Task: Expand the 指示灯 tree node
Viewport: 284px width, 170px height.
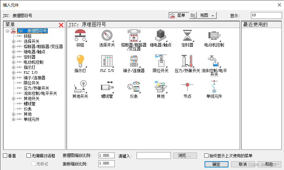Action: point(13,68)
